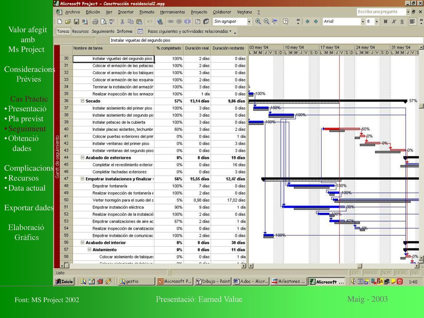Screen dimensions: 424x318
Task: Click the volume speaker tray icon
Action: tap(353, 282)
